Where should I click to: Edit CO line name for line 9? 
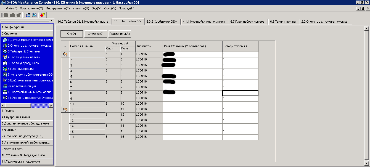[192, 98]
